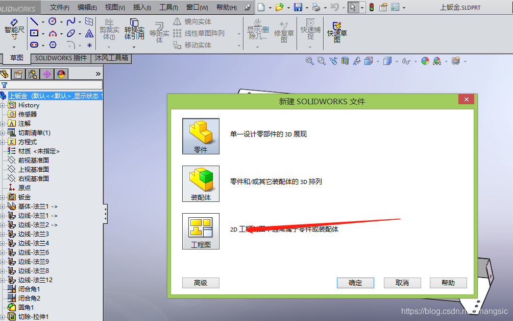Close the New SOLIDWORKS Document dialog
The height and width of the screenshot is (321, 513).
pyautogui.click(x=466, y=99)
